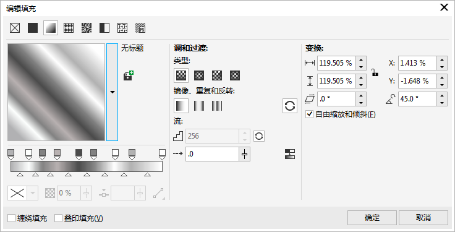Choose the Bitmap pattern fill icon
455x232 pixels.
coord(87,28)
